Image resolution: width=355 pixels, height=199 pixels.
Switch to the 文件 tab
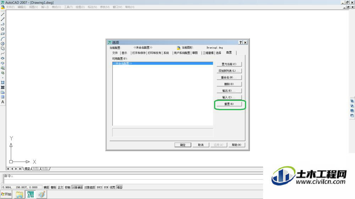point(115,53)
